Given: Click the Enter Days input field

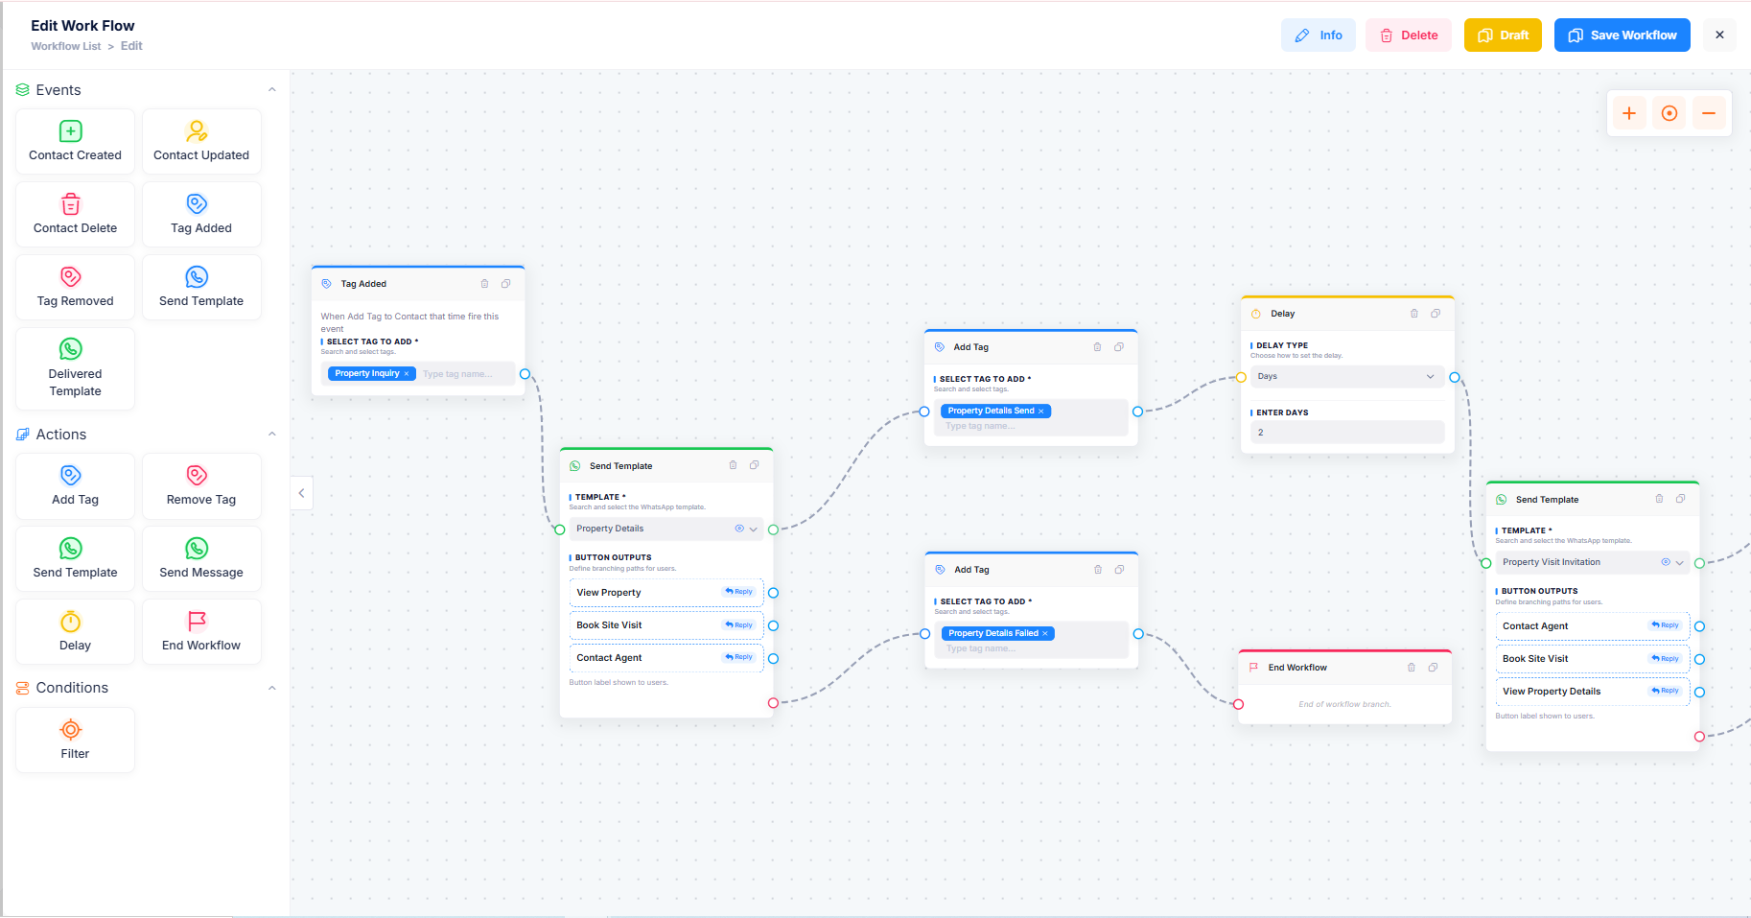Looking at the screenshot, I should pyautogui.click(x=1346, y=433).
